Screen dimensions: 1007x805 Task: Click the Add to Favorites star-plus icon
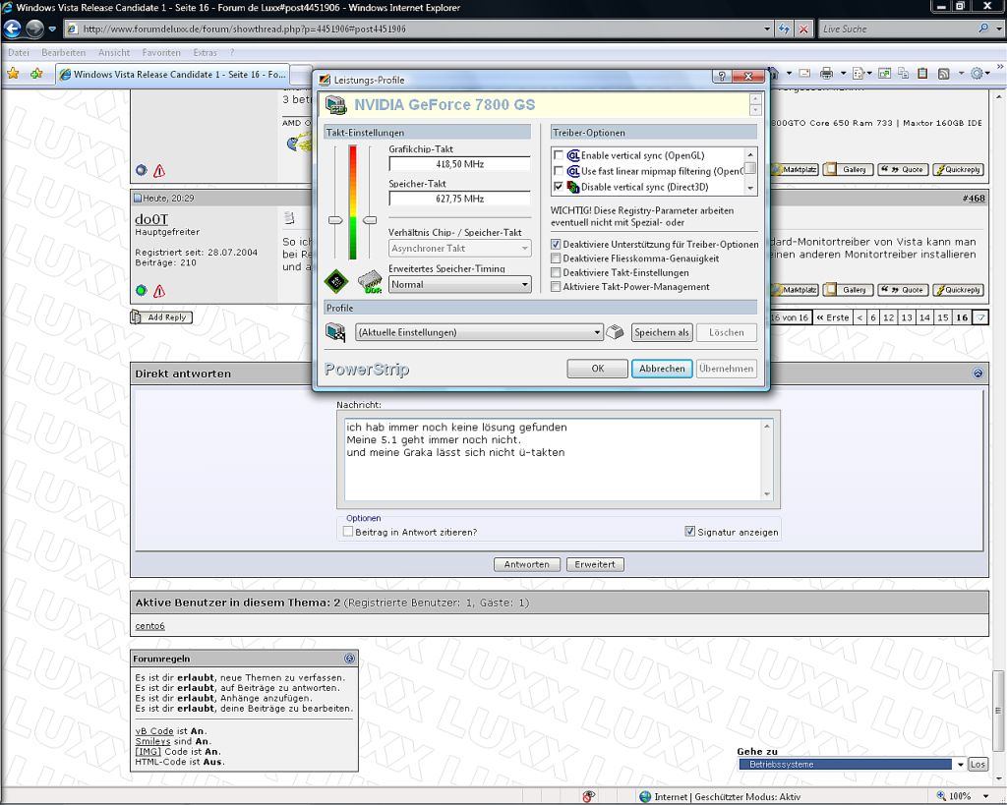click(36, 73)
